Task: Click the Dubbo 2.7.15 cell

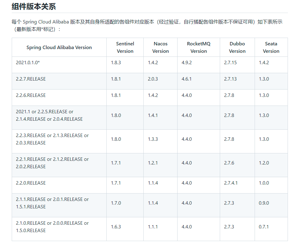Action: pyautogui.click(x=230, y=63)
